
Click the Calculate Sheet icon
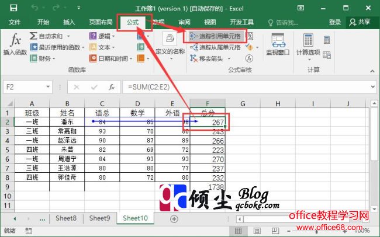click(327, 55)
